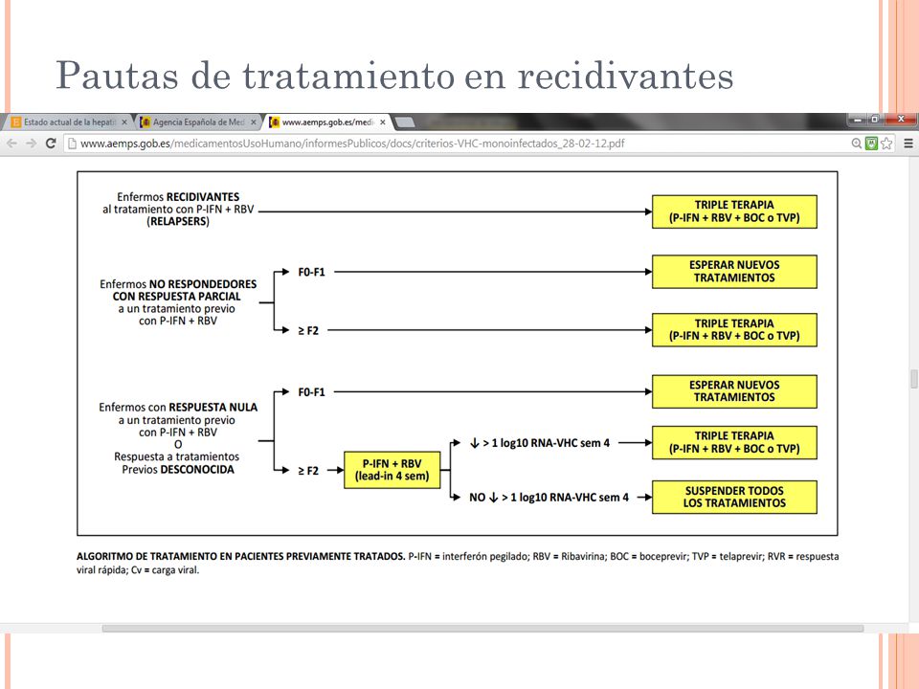The width and height of the screenshot is (919, 689).
Task: Minimize the browser window
Action: point(858,120)
